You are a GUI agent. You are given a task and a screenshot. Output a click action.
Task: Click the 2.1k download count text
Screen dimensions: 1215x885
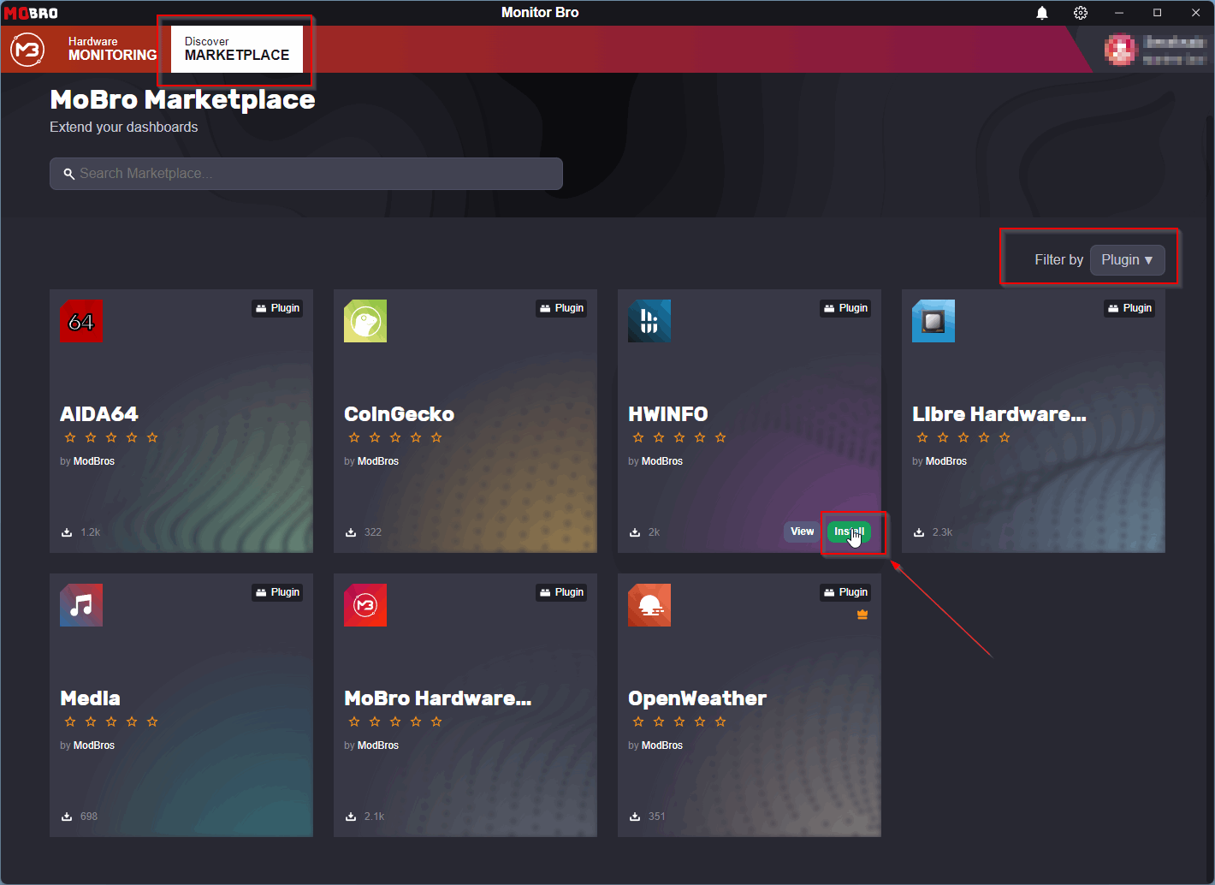coord(375,817)
